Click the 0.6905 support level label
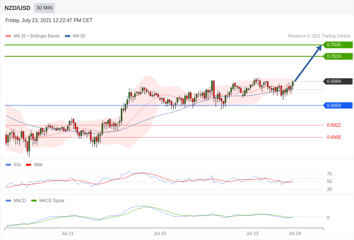 pyautogui.click(x=334, y=137)
